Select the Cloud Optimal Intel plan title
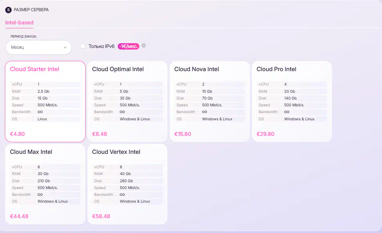The height and width of the screenshot is (233, 382). (118, 69)
